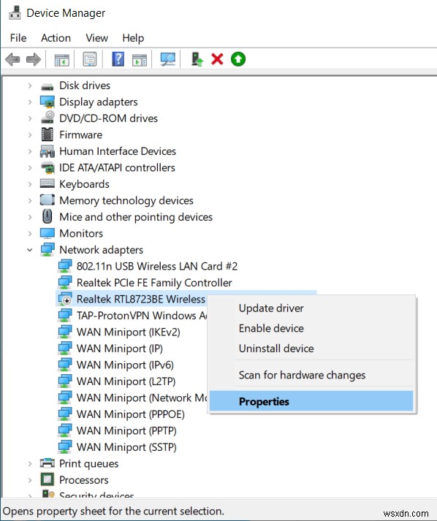
Task: Expand the Disk drives node
Action: pos(30,85)
